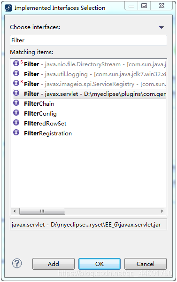
Task: Click scroll-right arrow of matching items list
Action: [x=162, y=211]
